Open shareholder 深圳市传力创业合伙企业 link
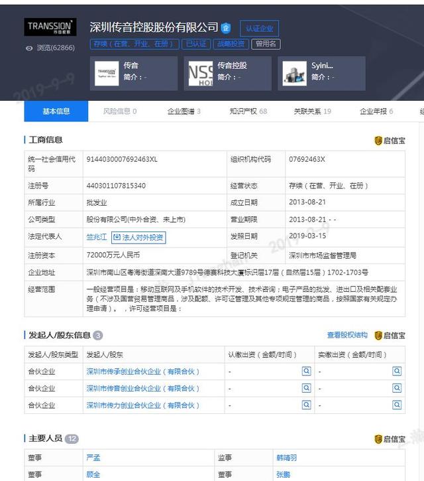Screen dimensions: 424x481 (x=143, y=405)
